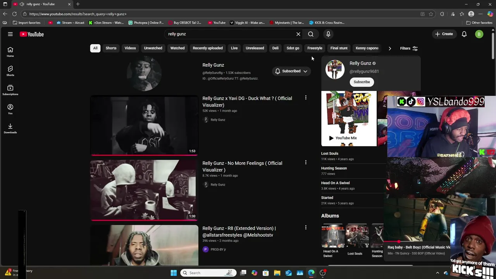Open Windows Start menu
This screenshot has width=496, height=279.
(174, 273)
